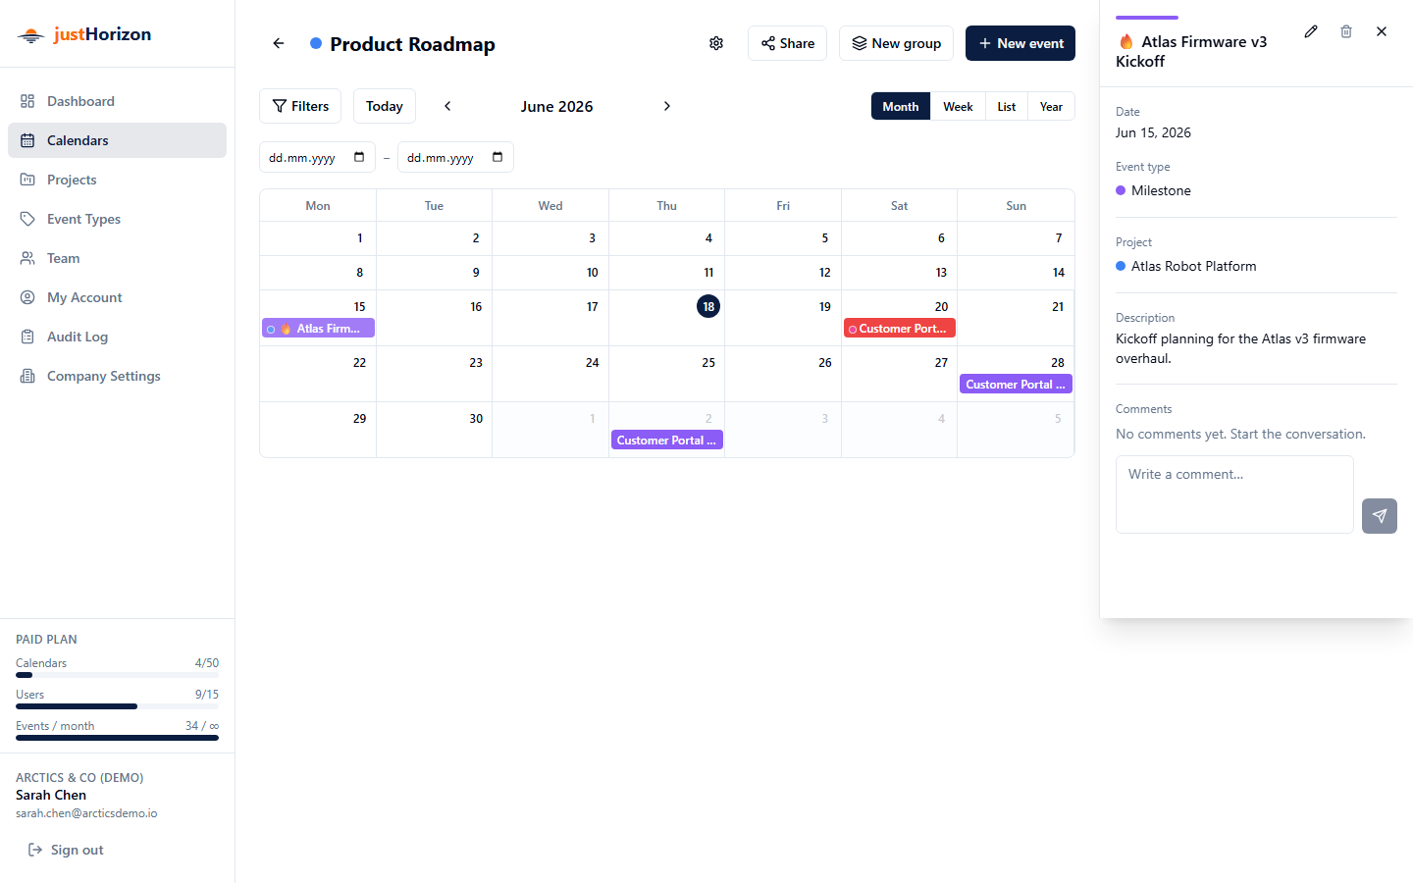Switch to List view
The width and height of the screenshot is (1413, 883).
(1007, 106)
